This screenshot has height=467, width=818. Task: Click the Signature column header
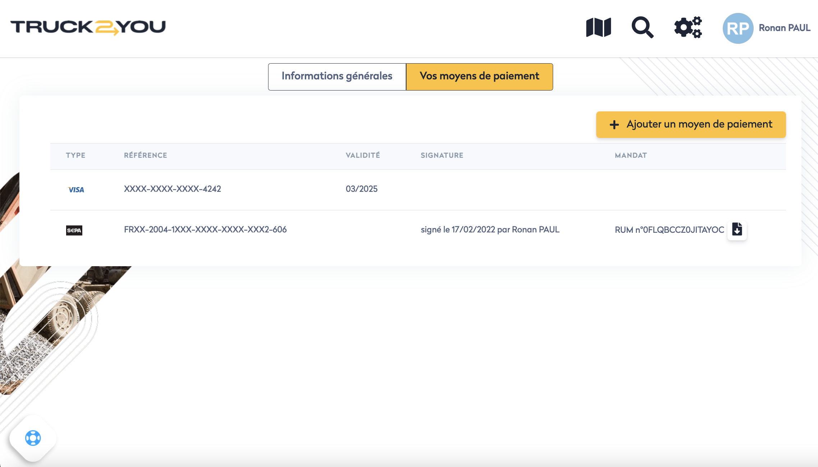point(442,155)
